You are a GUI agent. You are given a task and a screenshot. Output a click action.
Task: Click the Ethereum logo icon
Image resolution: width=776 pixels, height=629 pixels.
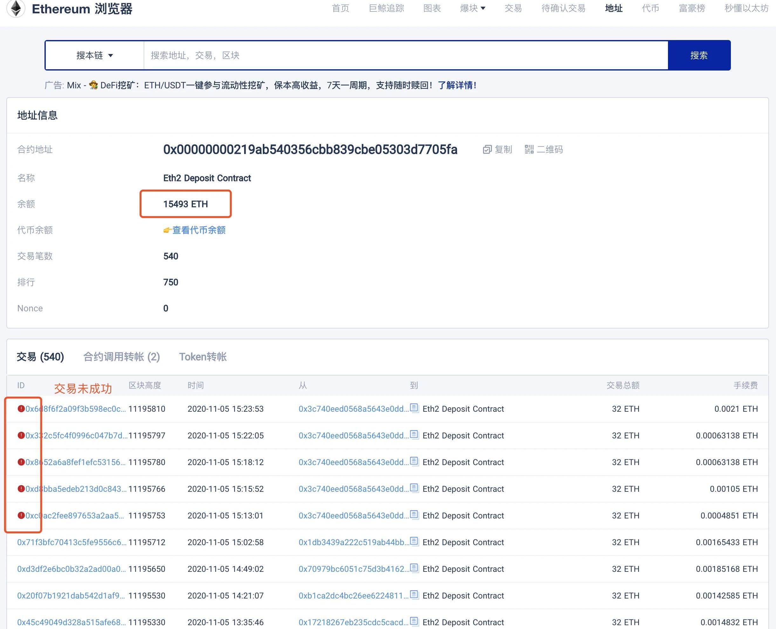point(16,8)
